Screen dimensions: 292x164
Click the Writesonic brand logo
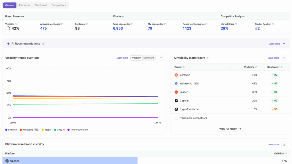pos(176,83)
